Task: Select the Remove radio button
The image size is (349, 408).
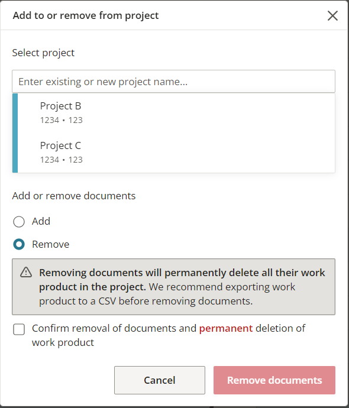Action: 19,244
